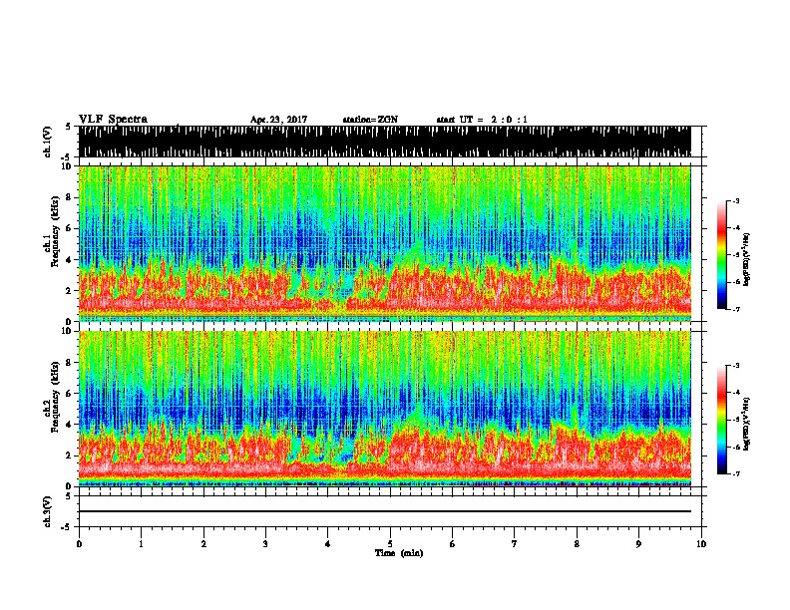790x610 pixels.
Task: Click the -3 label on ch.1 color scale
Action: click(x=736, y=201)
